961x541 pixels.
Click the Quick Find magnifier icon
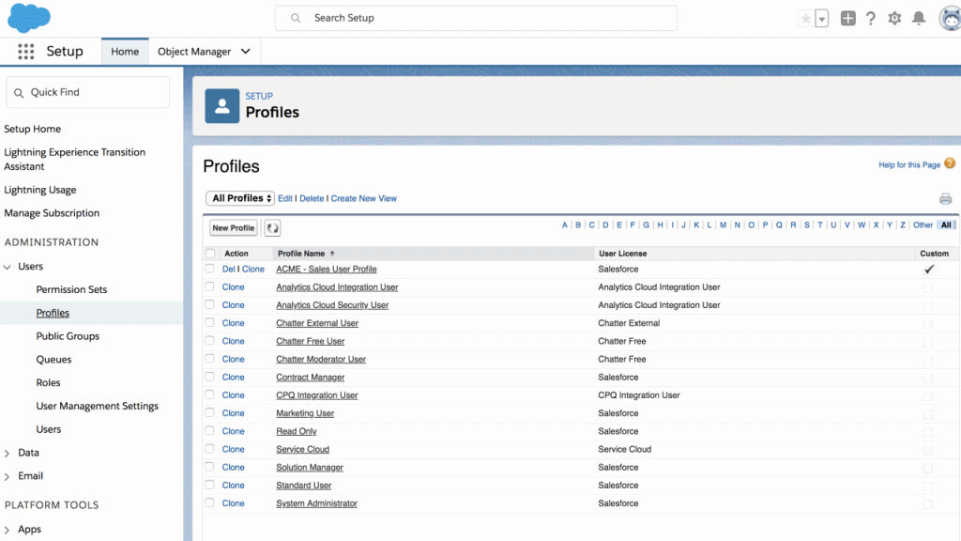coord(19,93)
